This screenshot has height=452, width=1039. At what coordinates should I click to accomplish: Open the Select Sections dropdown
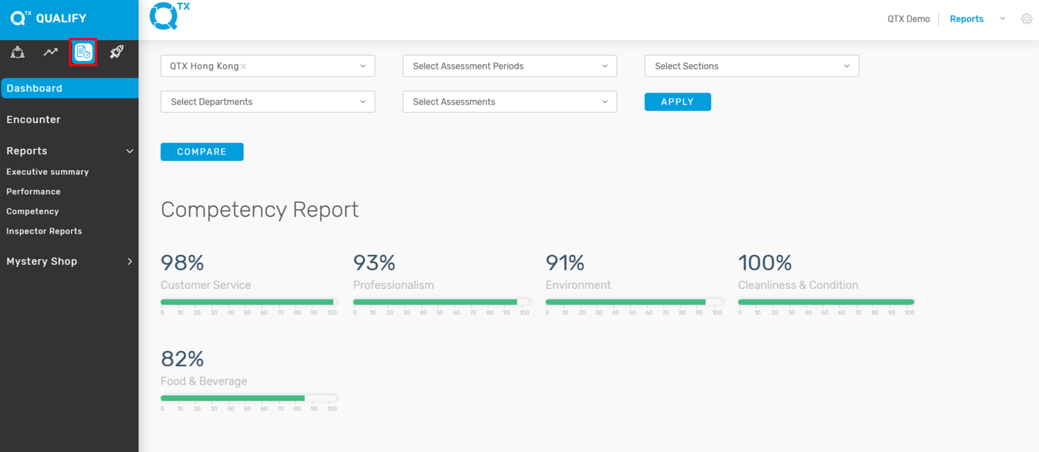(752, 66)
